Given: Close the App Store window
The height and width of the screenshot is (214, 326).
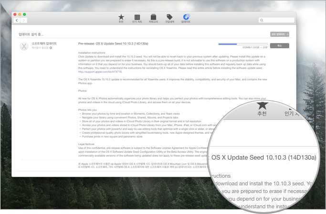Looking at the screenshot, I should point(15,14).
